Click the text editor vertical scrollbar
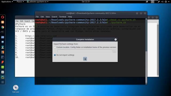171x96 pixels. point(158,50)
